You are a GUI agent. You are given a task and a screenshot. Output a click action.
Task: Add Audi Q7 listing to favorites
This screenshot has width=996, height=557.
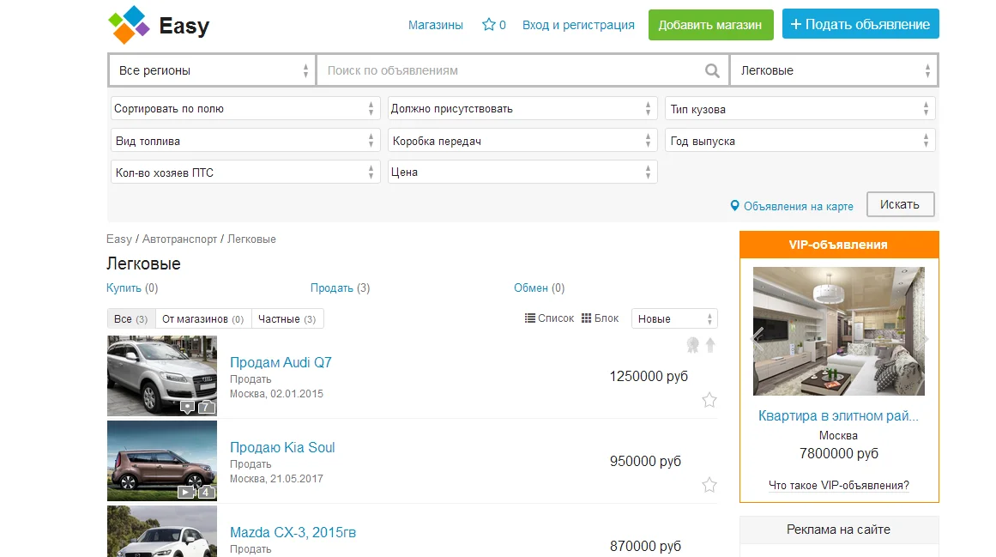pos(709,400)
